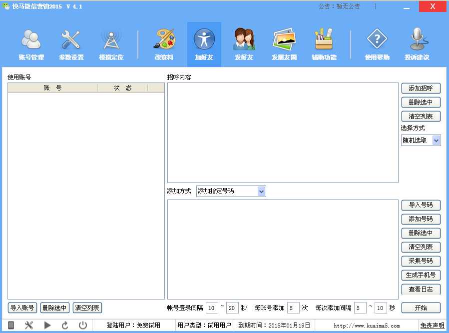
Task: Click login interval minimum field showing 10
Action: coord(212,308)
